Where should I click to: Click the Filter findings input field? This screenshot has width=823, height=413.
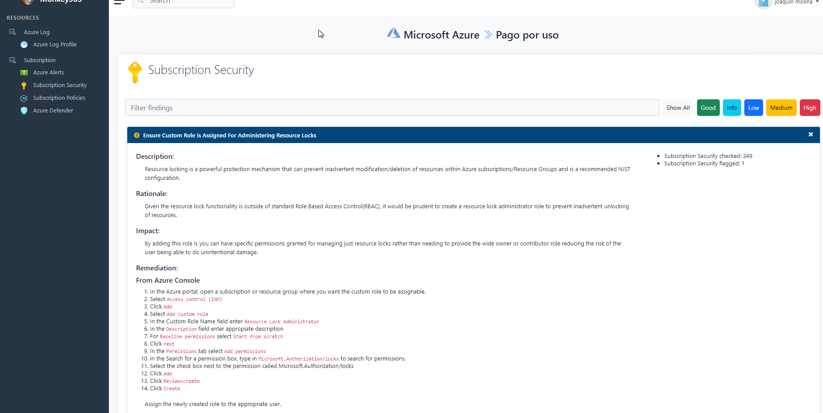(392, 108)
